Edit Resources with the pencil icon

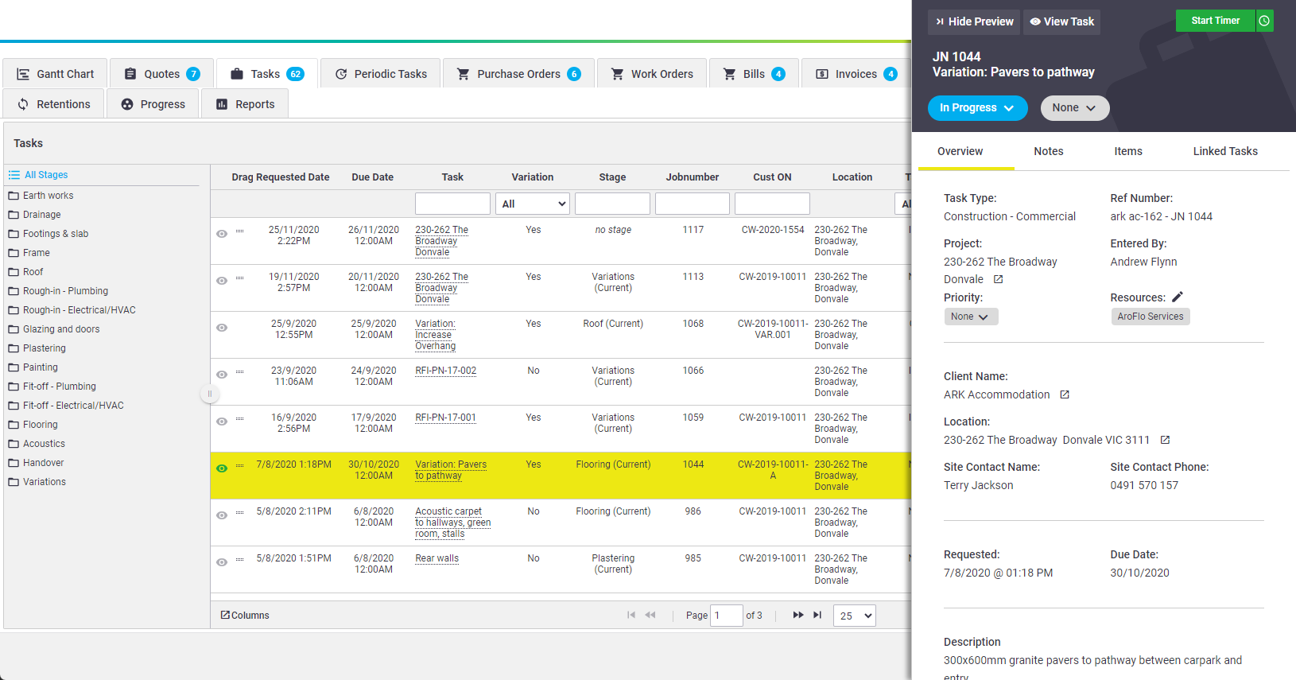tap(1178, 297)
